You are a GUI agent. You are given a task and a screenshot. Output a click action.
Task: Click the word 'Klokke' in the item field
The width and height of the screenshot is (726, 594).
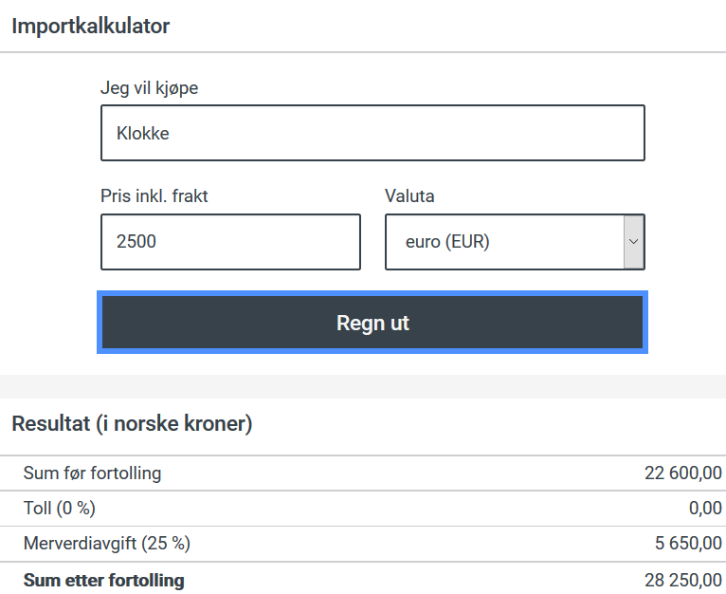(x=142, y=134)
